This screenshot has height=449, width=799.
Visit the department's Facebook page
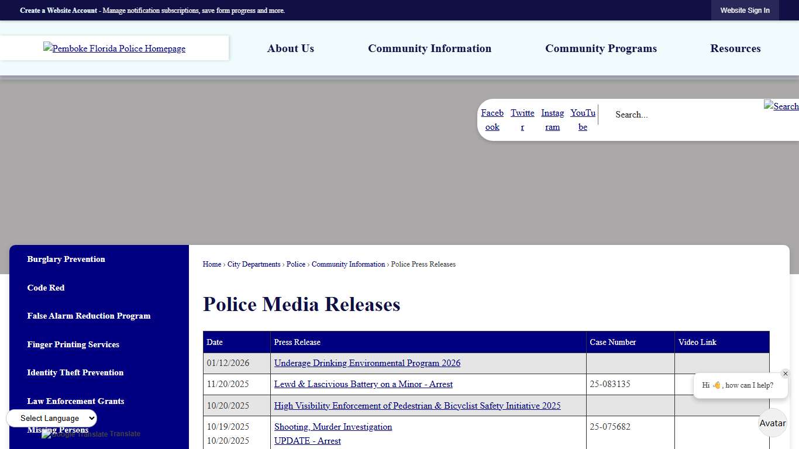click(492, 120)
